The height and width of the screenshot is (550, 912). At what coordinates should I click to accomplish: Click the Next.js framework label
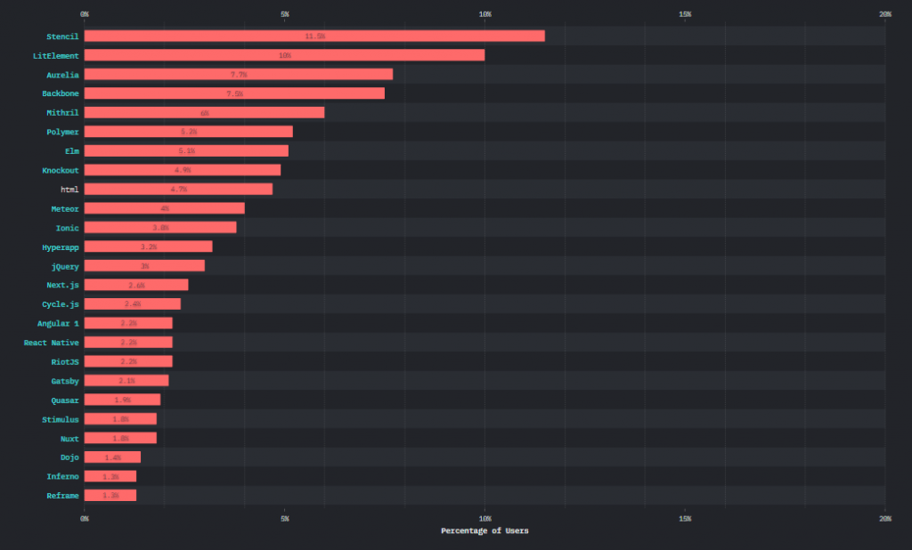tap(63, 285)
